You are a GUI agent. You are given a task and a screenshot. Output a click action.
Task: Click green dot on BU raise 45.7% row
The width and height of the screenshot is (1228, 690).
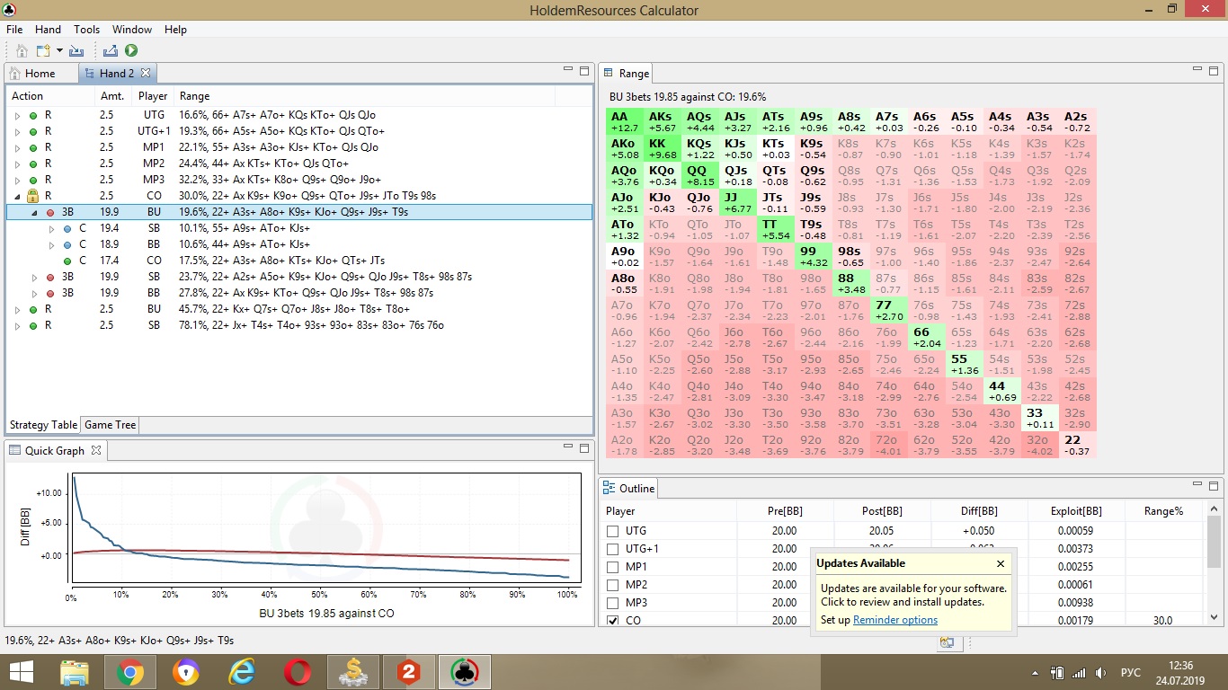tap(33, 309)
